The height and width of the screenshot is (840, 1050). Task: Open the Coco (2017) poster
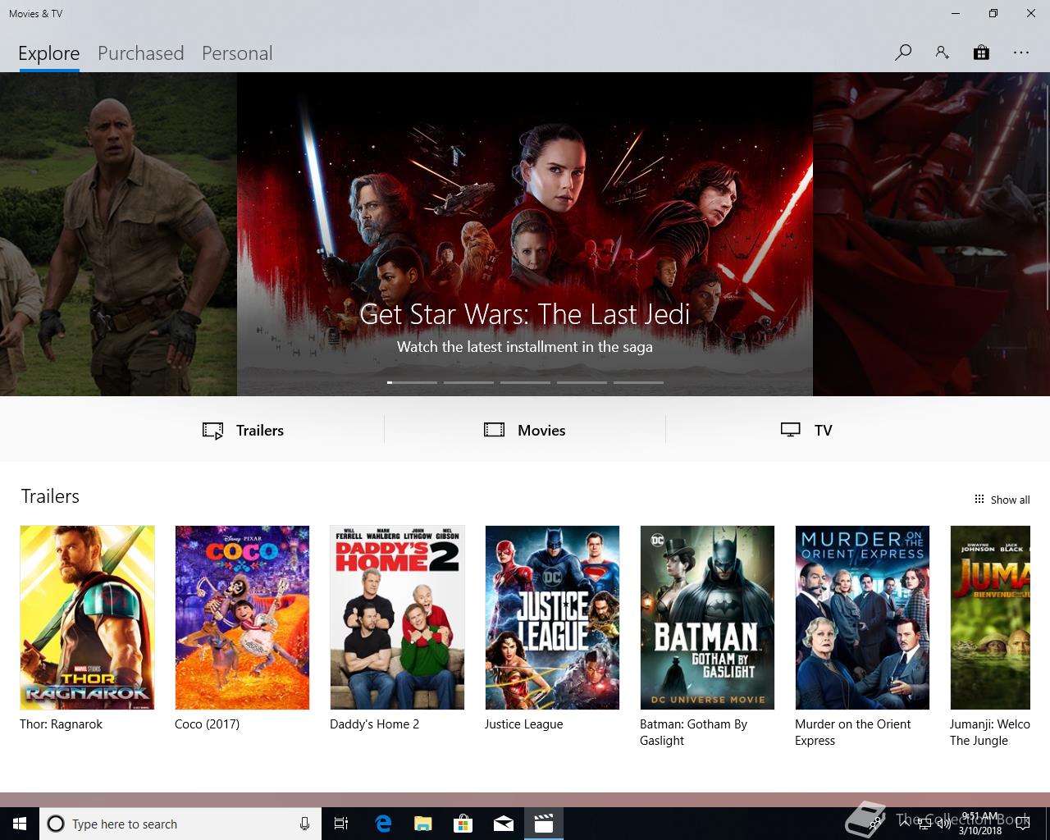coord(242,618)
